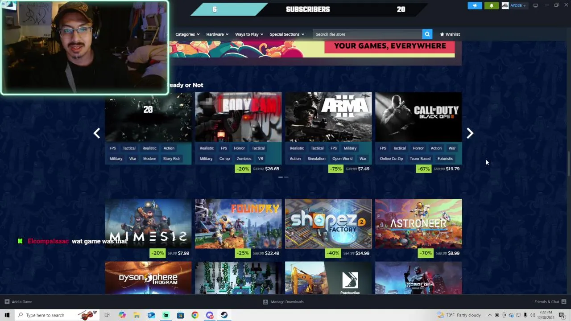Click the $22.49 Foundry price
This screenshot has width=571, height=321.
(x=272, y=253)
